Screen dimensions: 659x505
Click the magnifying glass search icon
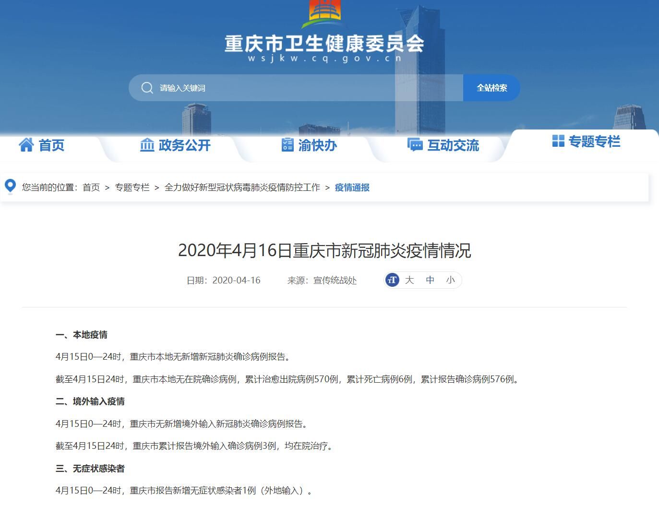click(147, 88)
